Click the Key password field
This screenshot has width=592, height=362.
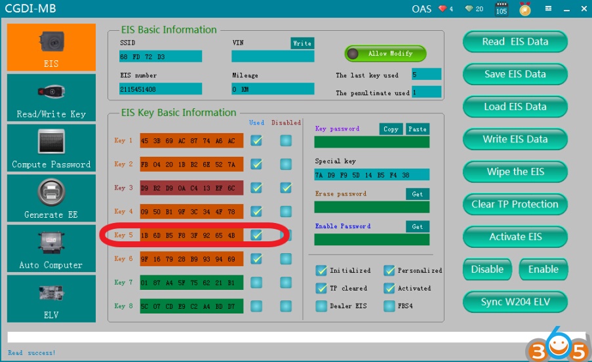[x=372, y=142]
